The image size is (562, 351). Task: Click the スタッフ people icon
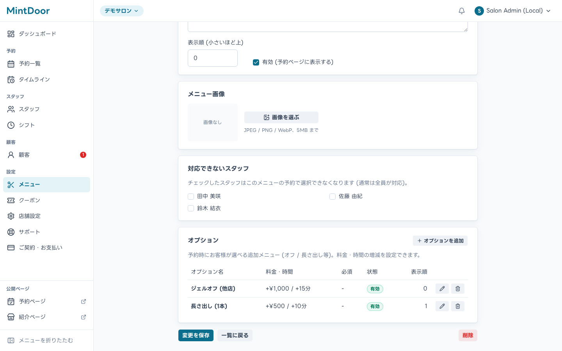click(11, 109)
